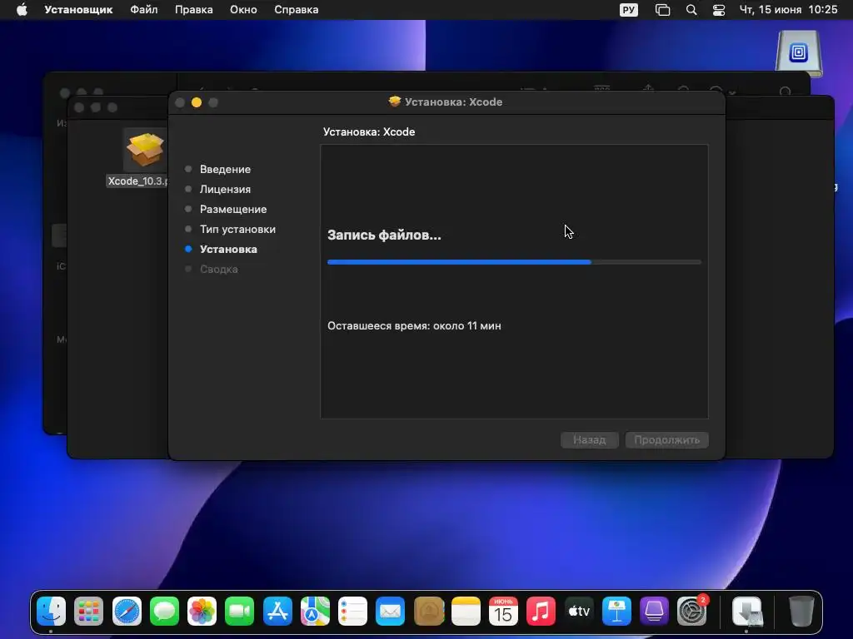The width and height of the screenshot is (853, 639).
Task: Click the date and time in the menu bar
Action: click(788, 10)
